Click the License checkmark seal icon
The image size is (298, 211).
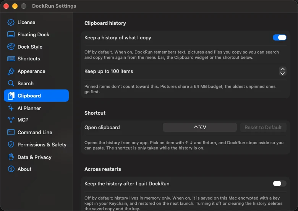[11, 23]
